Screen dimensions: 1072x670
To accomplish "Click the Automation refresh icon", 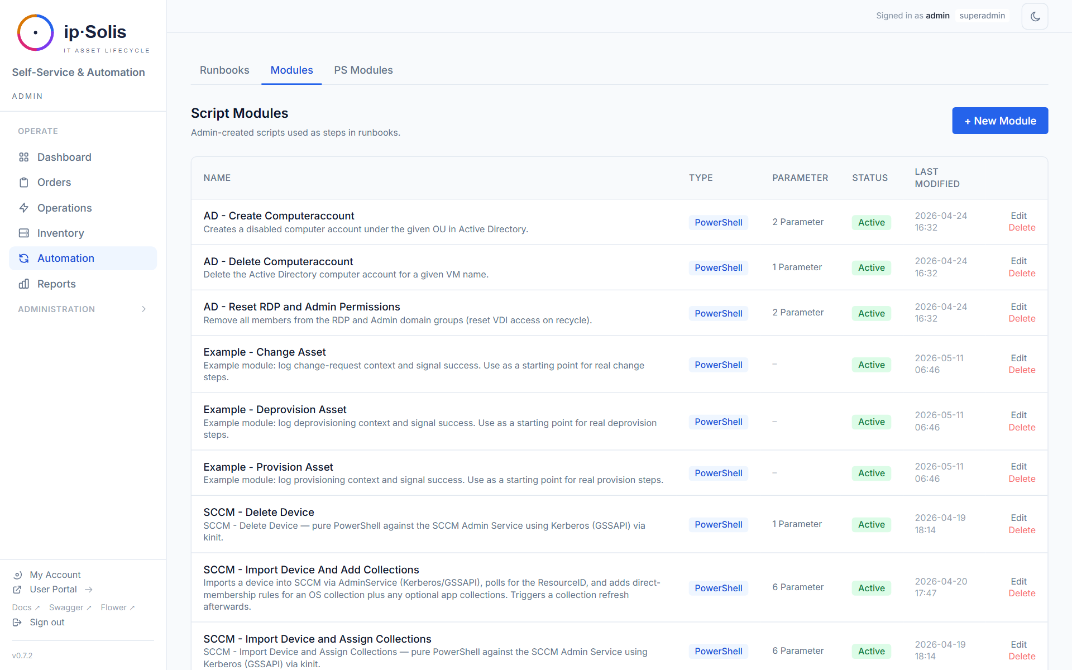I will pyautogui.click(x=23, y=259).
